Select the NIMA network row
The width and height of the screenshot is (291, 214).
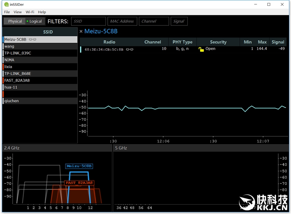pos(40,60)
